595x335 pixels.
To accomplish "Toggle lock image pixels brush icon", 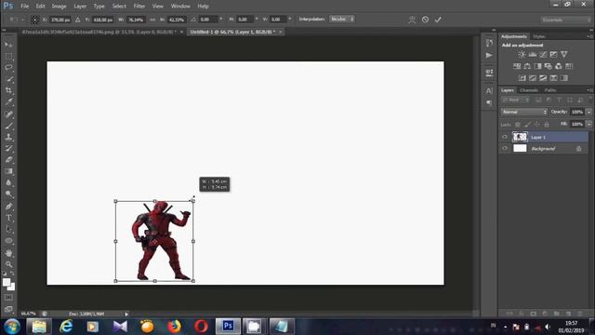I will [527, 124].
